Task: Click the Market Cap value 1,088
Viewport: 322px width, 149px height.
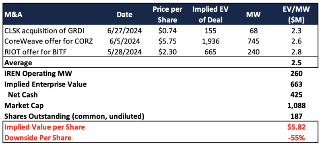Action: click(x=297, y=106)
